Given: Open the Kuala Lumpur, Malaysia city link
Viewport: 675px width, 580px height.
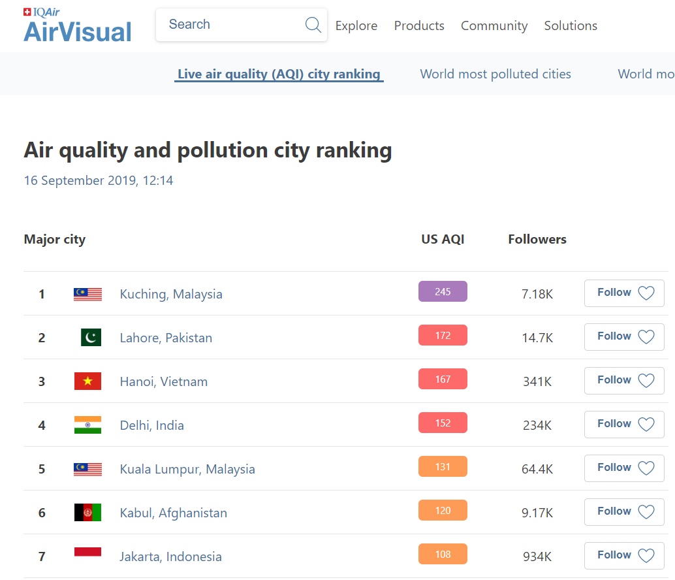Looking at the screenshot, I should [187, 469].
